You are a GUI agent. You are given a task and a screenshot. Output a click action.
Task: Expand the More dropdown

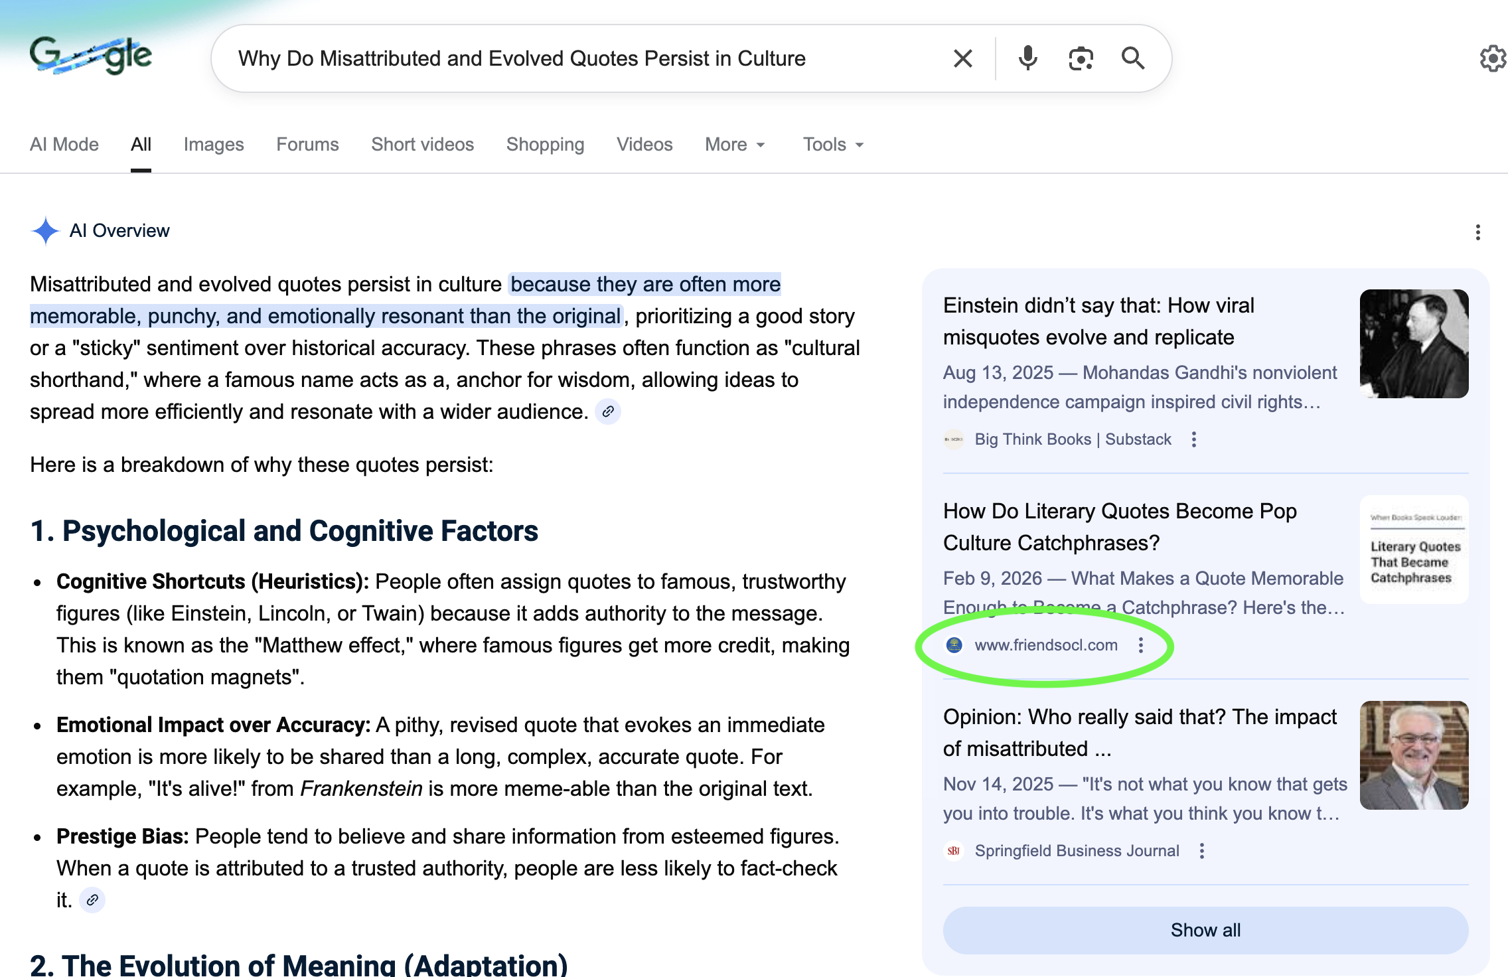(x=735, y=145)
